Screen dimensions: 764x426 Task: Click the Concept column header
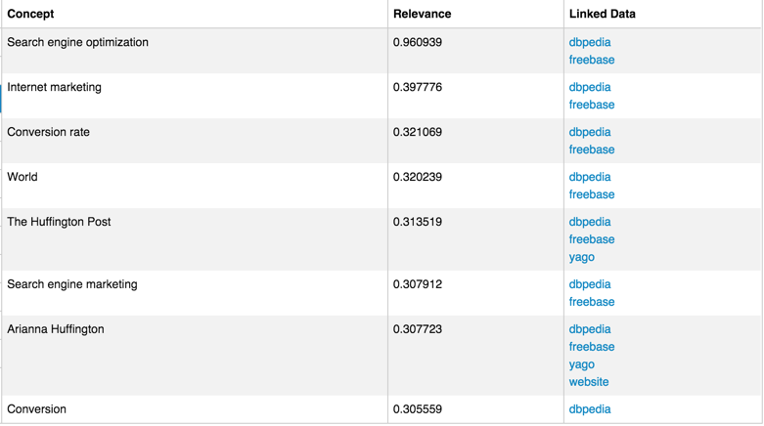point(30,14)
